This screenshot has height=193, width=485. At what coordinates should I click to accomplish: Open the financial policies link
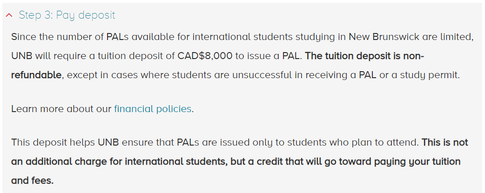(153, 109)
